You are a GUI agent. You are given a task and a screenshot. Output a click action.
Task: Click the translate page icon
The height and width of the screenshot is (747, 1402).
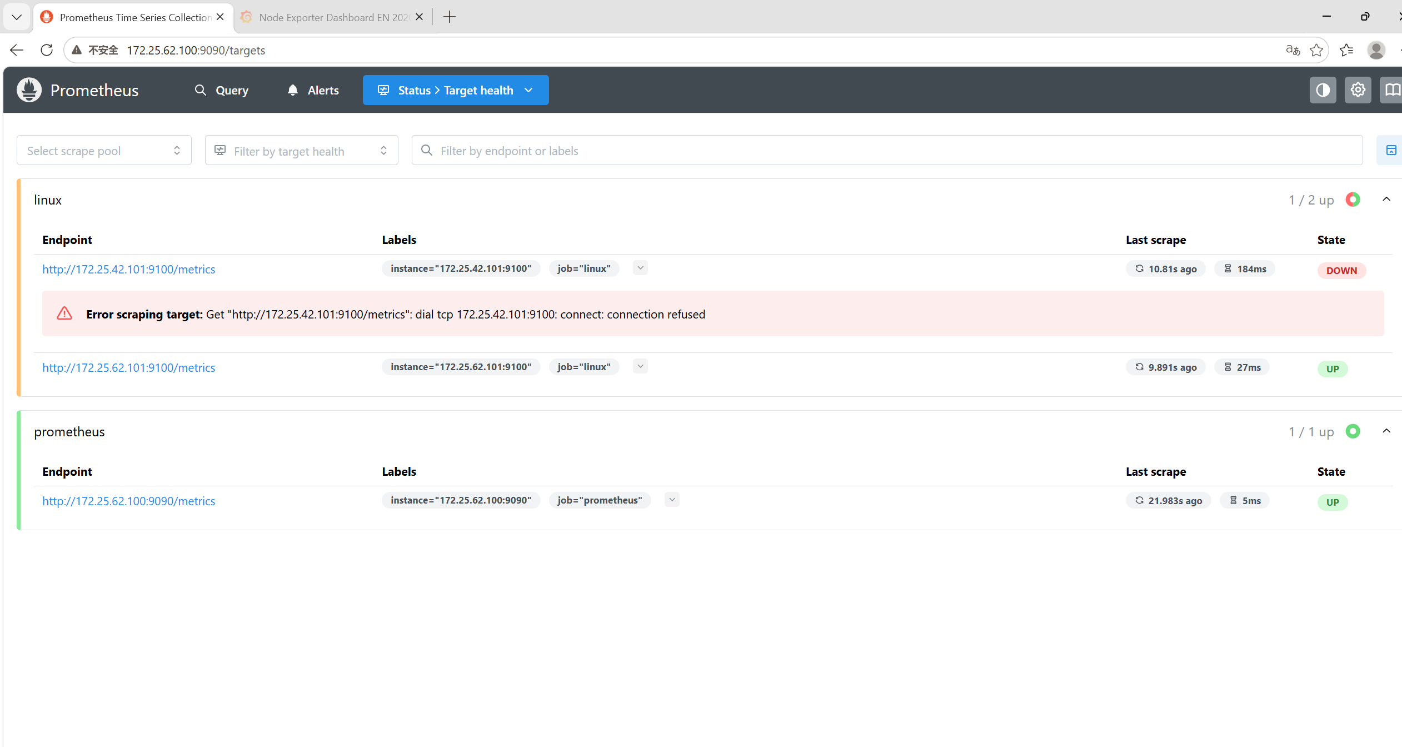coord(1293,51)
